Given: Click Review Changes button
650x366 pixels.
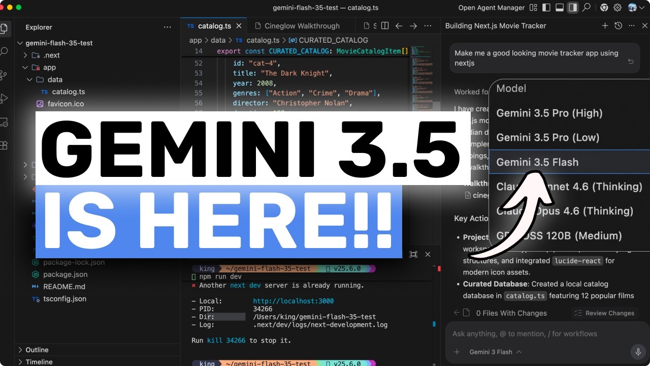Looking at the screenshot, I should (x=604, y=313).
